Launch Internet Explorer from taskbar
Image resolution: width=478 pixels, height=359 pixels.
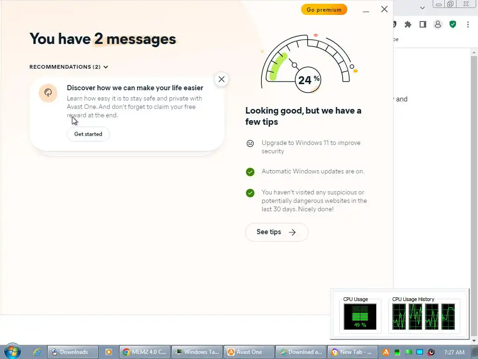pyautogui.click(x=36, y=352)
